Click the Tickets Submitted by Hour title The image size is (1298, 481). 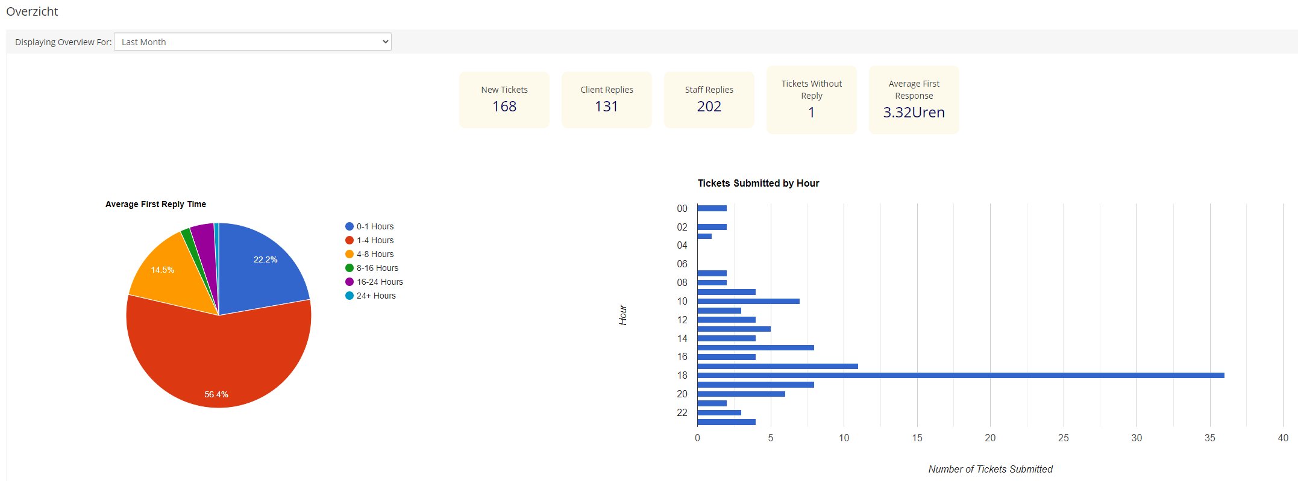[758, 183]
